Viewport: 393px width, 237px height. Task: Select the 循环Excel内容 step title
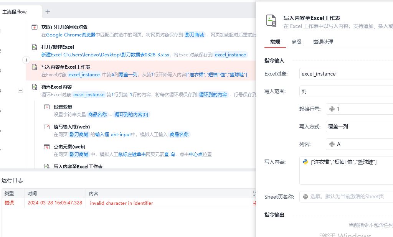tap(57, 87)
